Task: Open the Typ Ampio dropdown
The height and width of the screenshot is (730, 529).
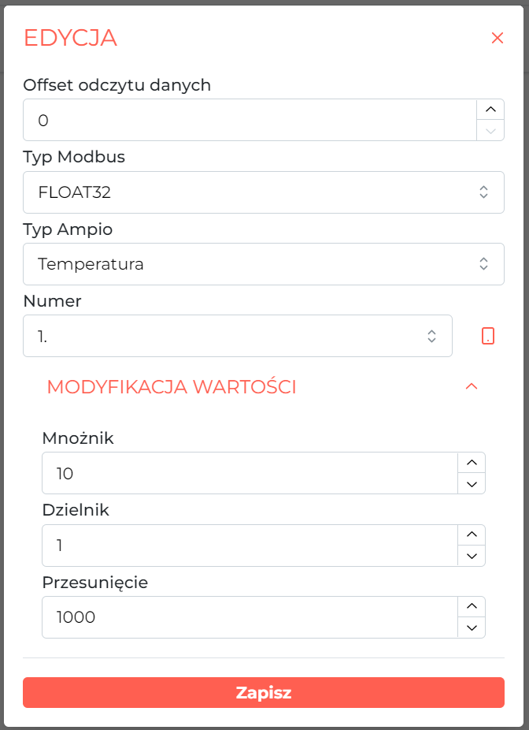Action: coord(264,264)
